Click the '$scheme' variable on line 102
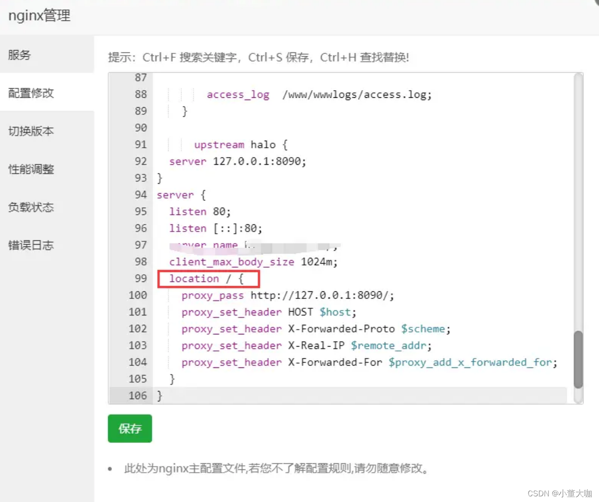 pos(423,329)
